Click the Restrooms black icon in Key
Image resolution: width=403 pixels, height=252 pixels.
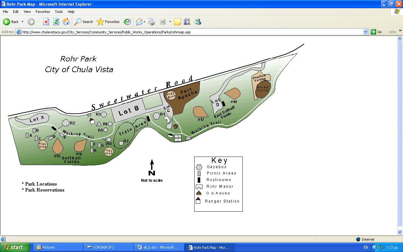click(x=199, y=180)
